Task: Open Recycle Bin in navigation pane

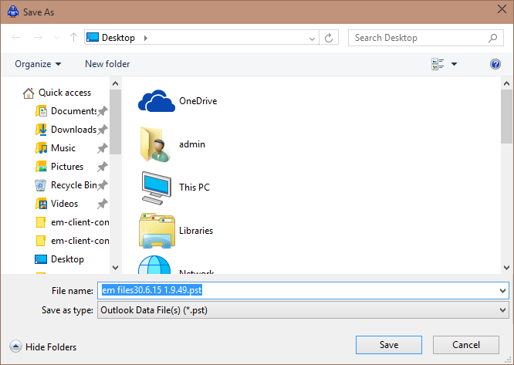Action: 66,185
